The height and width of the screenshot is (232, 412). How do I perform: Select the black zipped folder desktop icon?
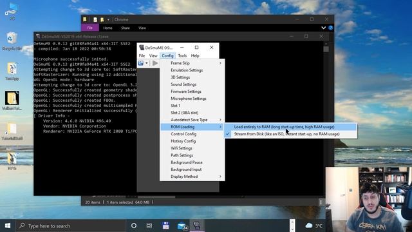(12, 101)
